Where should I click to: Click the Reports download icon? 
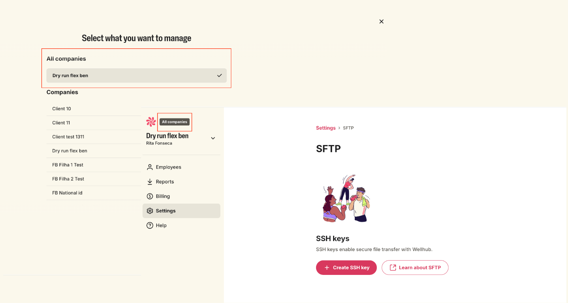(150, 182)
